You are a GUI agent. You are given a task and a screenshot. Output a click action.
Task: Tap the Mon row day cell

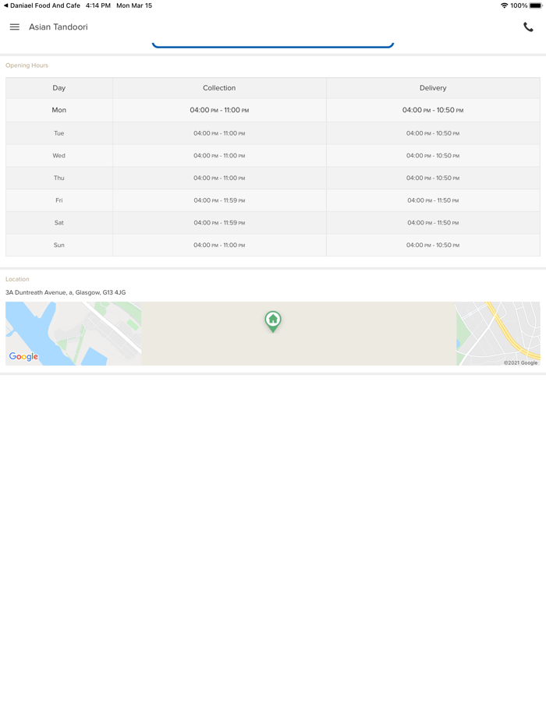(59, 110)
